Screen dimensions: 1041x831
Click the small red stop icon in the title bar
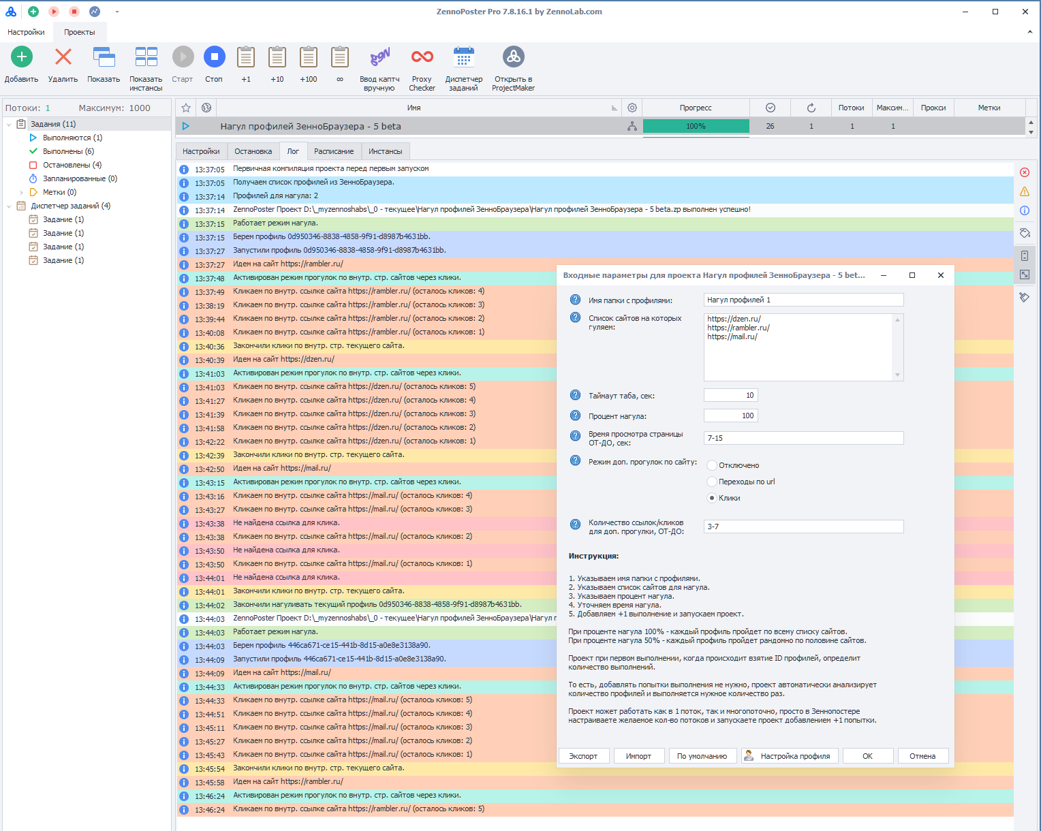(74, 12)
